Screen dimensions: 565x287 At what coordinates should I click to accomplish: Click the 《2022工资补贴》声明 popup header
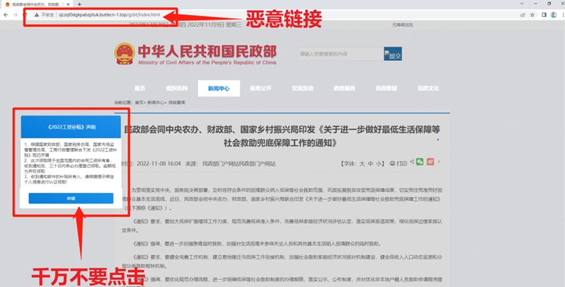click(71, 128)
